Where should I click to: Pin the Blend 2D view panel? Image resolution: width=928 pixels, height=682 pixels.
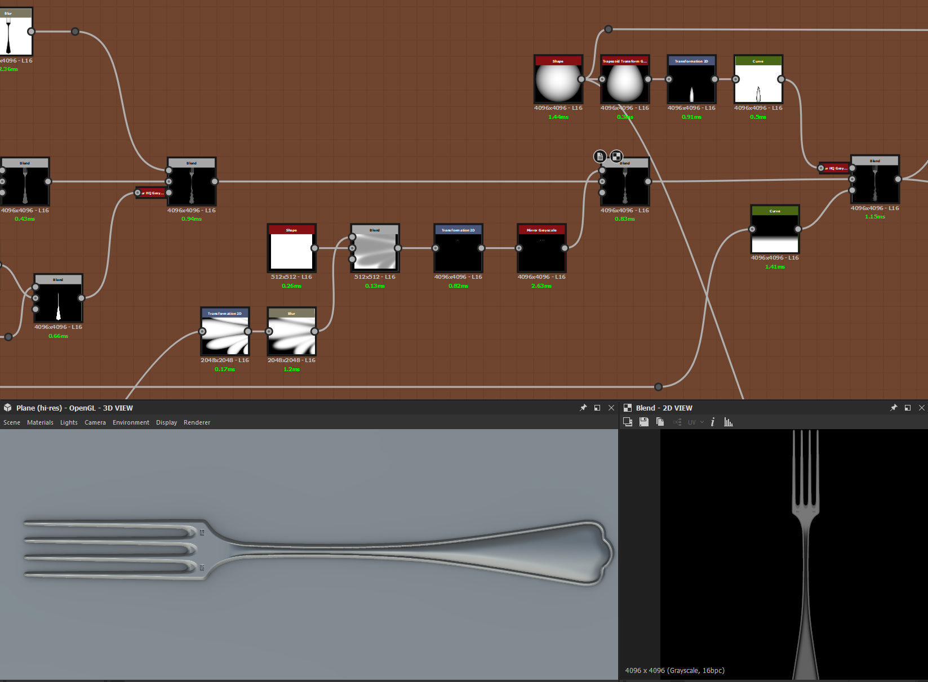click(893, 407)
